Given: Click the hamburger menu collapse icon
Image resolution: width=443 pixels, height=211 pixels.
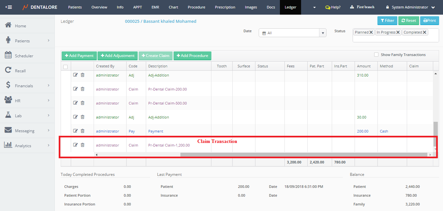Looking at the screenshot, I should (x=8, y=7).
